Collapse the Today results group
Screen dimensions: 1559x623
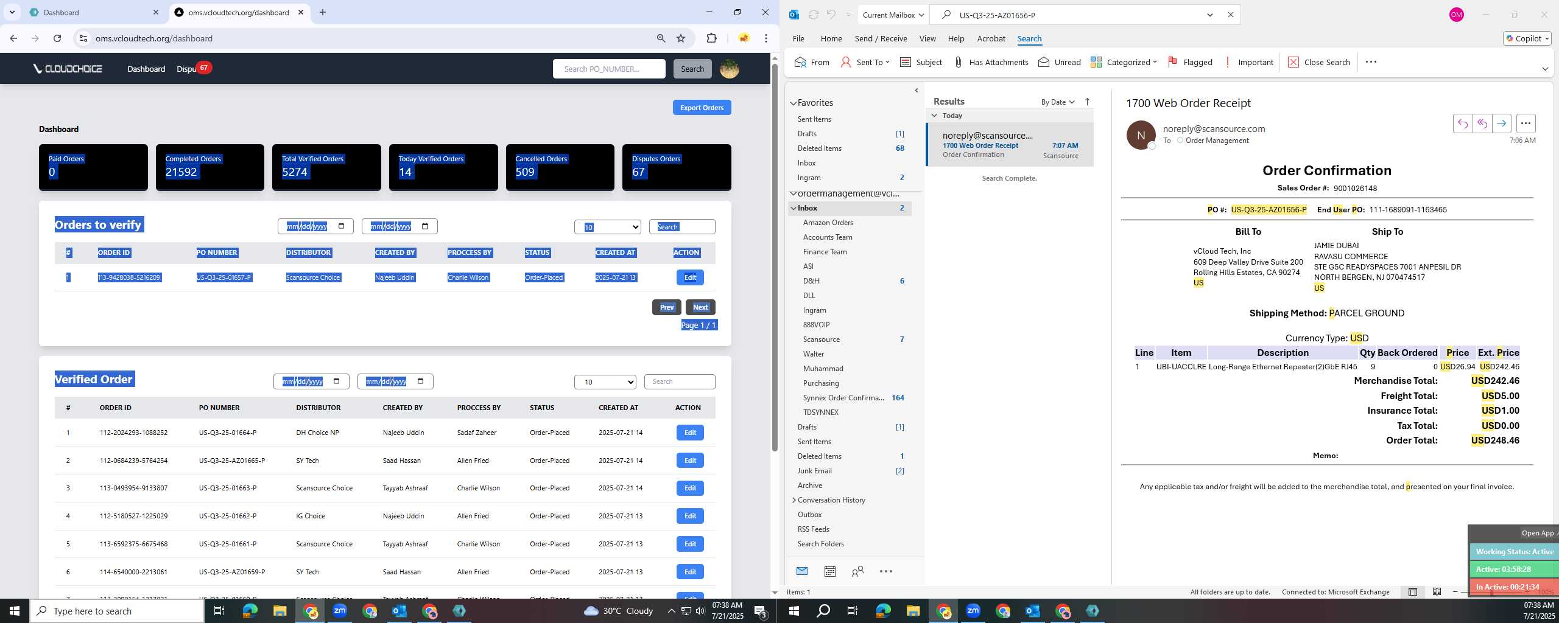[x=934, y=116]
